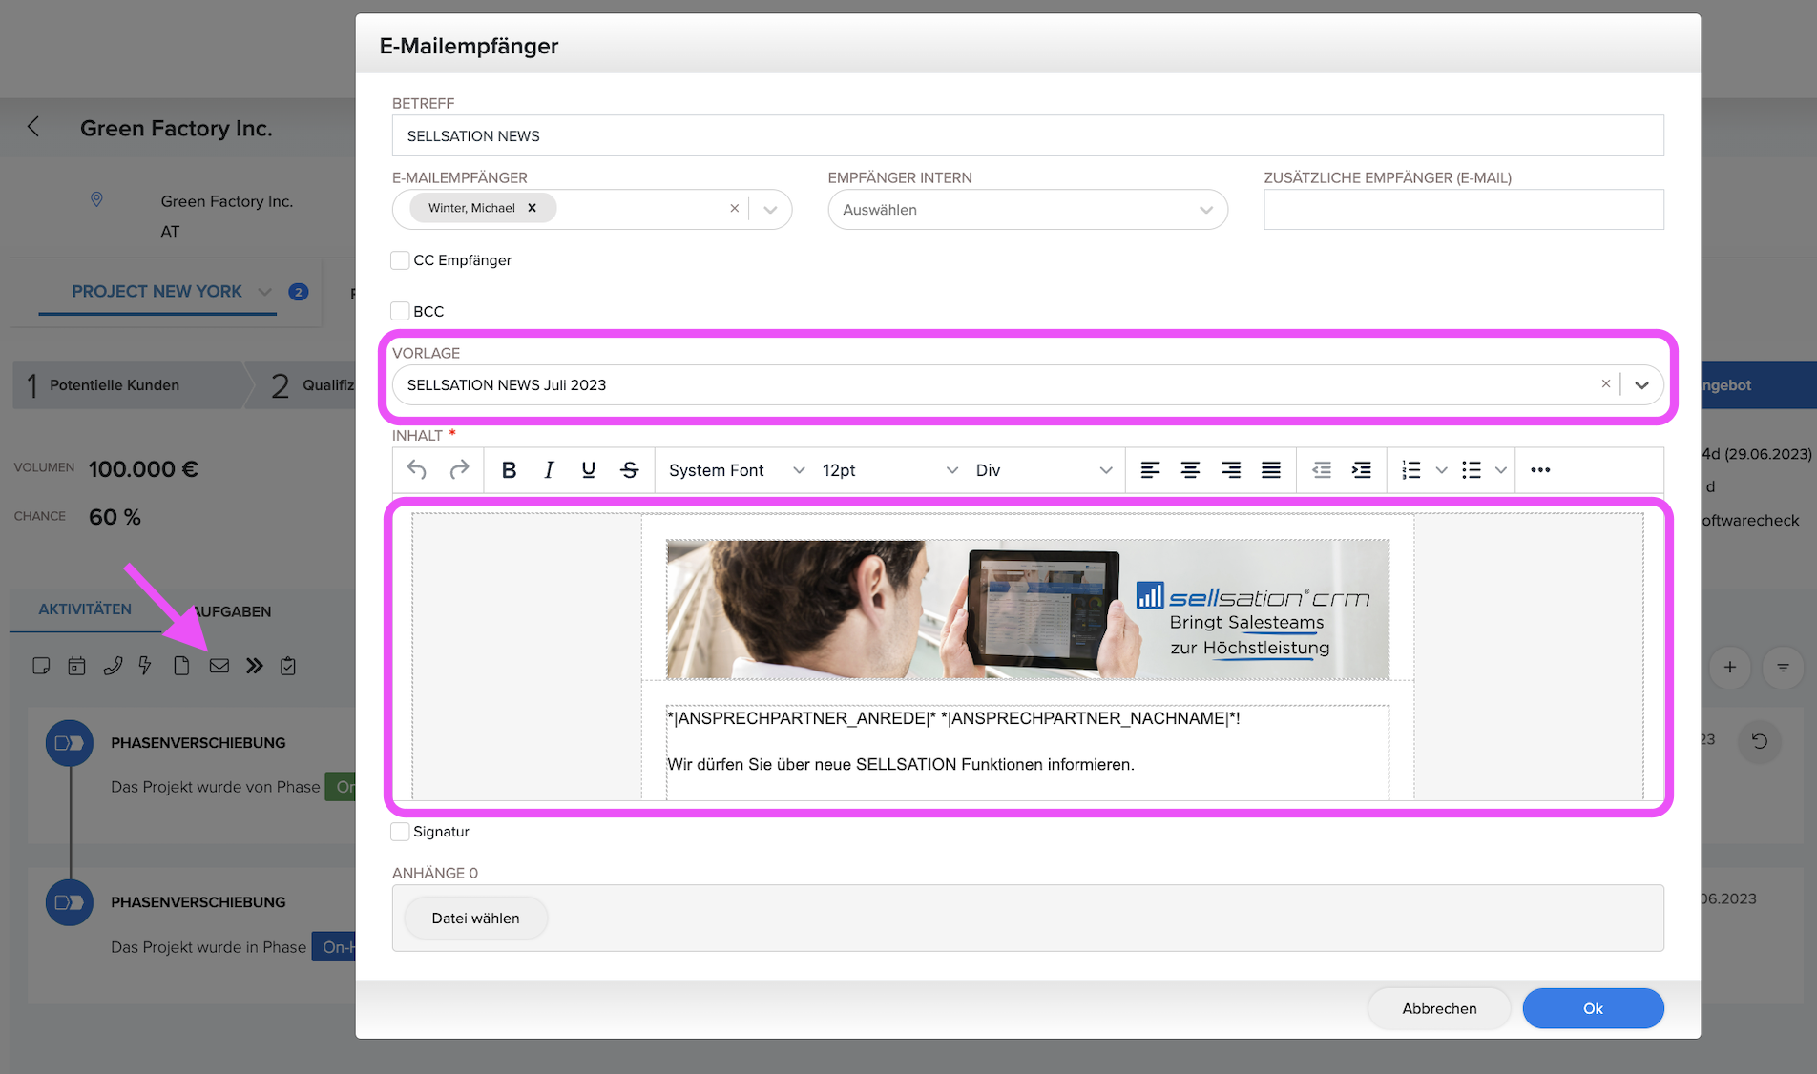Open the email envelope activity icon
This screenshot has height=1074, width=1817.
coord(219,666)
